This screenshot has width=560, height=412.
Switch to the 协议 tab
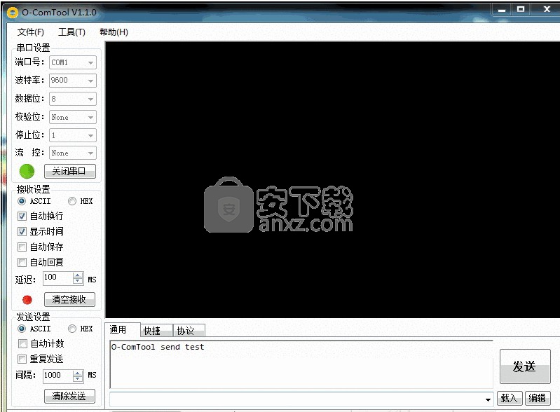(189, 331)
